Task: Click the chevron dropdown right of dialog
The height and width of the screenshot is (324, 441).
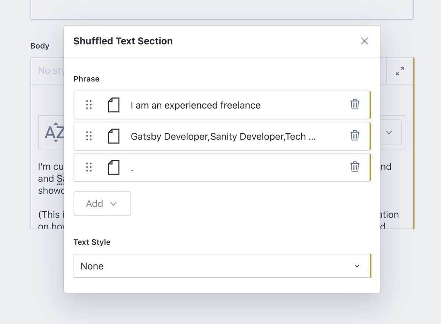Action: click(x=389, y=132)
